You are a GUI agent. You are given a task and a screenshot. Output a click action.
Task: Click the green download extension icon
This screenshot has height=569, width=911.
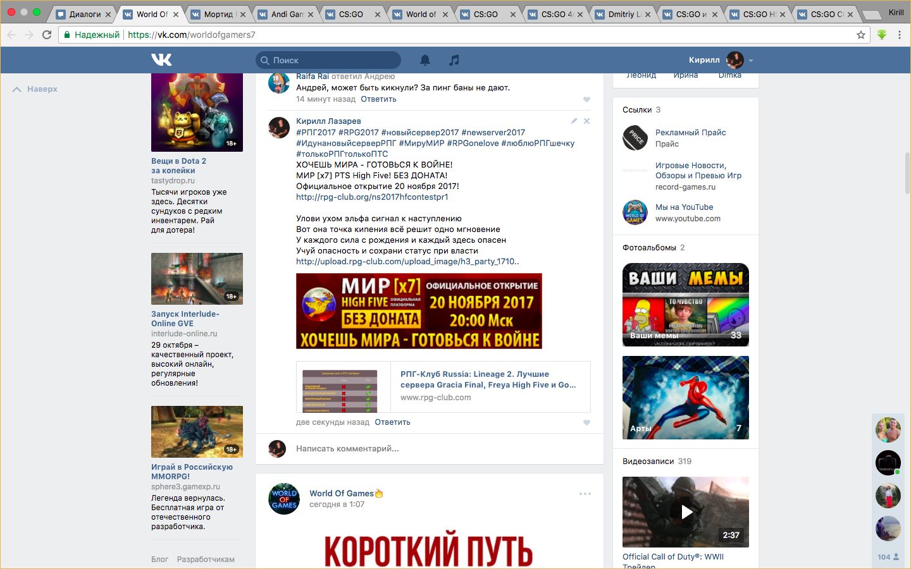click(x=881, y=35)
